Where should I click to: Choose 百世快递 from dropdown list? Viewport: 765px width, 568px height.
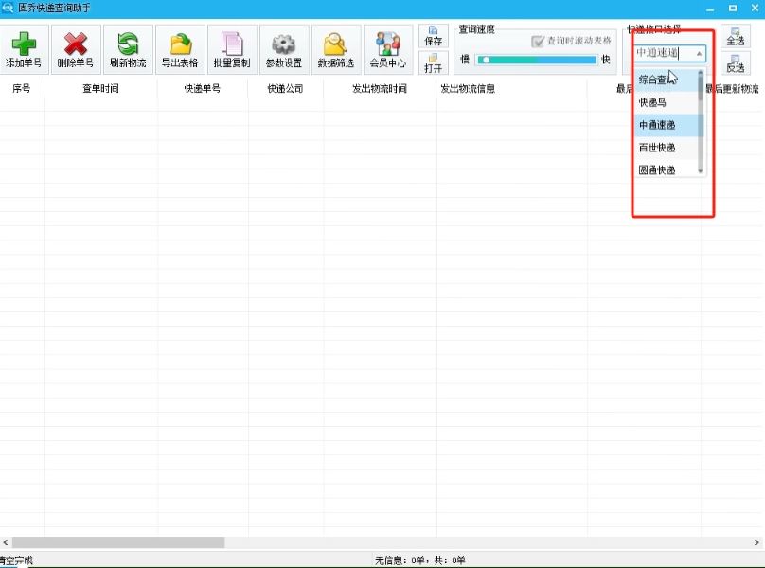click(667, 148)
